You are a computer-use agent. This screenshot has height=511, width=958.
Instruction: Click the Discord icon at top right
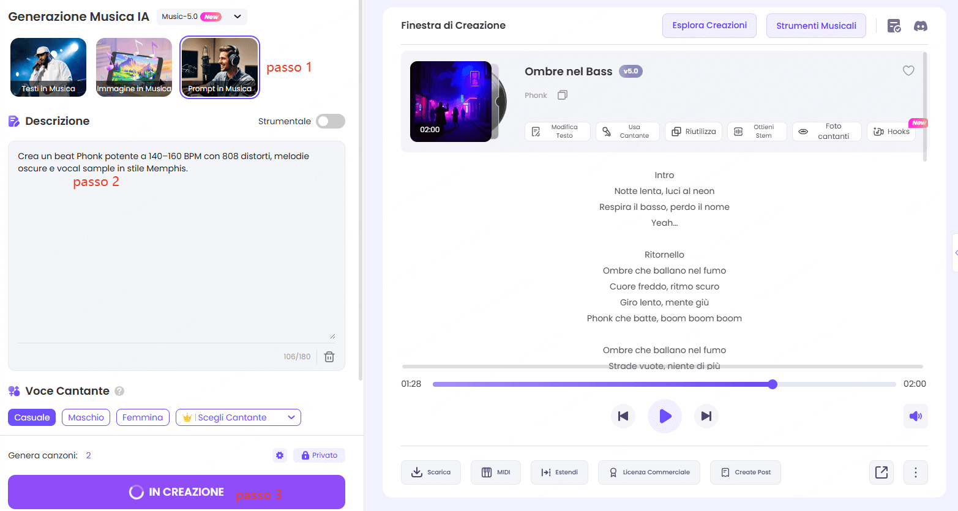point(921,26)
